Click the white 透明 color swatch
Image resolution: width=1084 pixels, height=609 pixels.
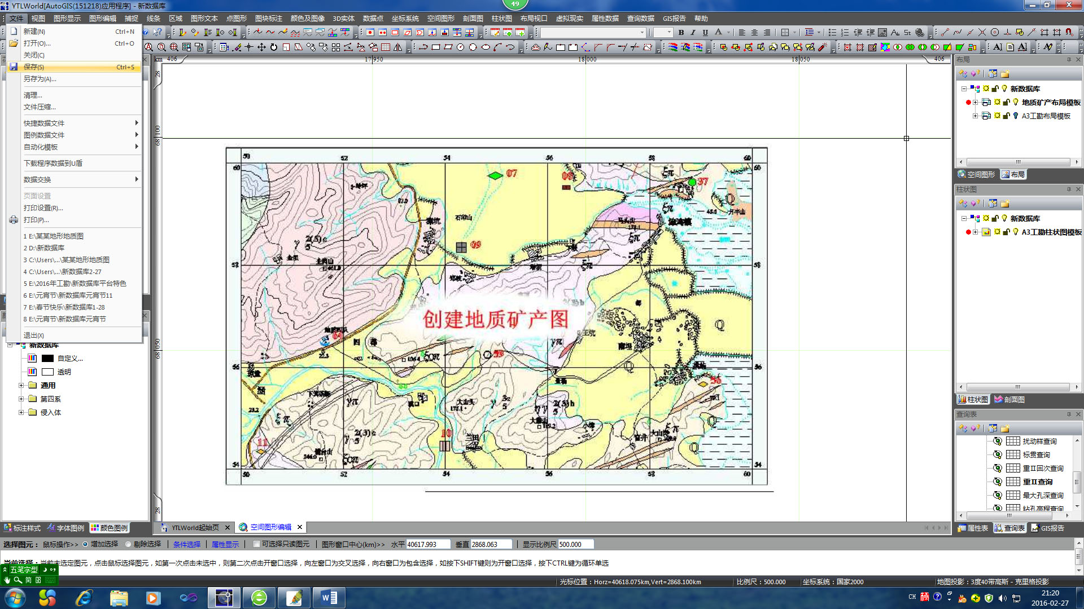point(48,372)
